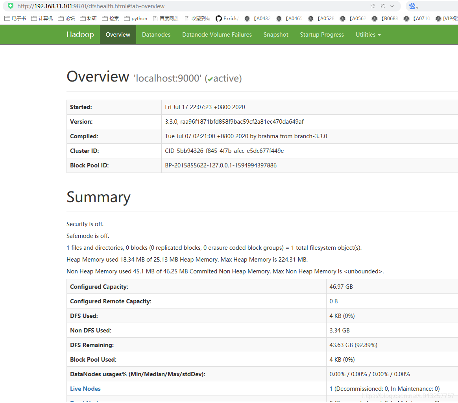The height and width of the screenshot is (403, 458).
Task: Click the Configured Capacity 46.97 GB value
Action: pos(341,287)
